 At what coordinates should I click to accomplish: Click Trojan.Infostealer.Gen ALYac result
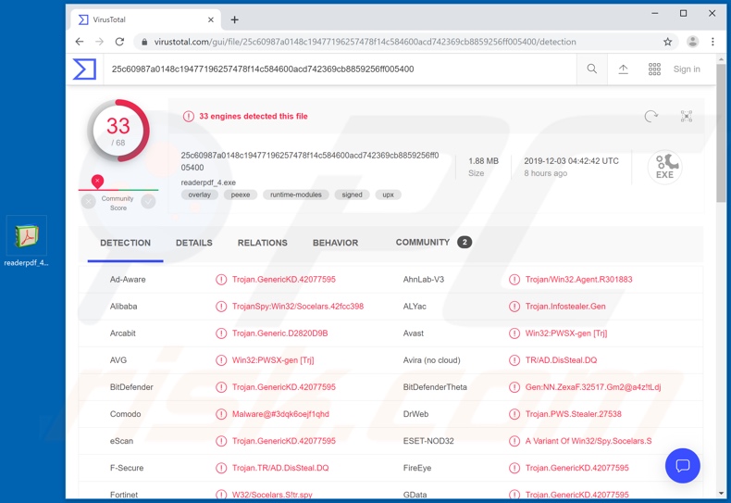click(x=565, y=307)
